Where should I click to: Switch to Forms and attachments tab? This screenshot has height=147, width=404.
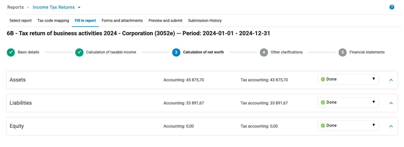pos(122,21)
